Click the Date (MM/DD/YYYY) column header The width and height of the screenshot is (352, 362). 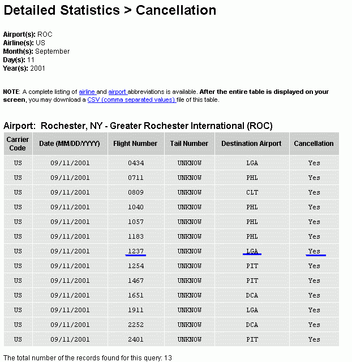[70, 144]
